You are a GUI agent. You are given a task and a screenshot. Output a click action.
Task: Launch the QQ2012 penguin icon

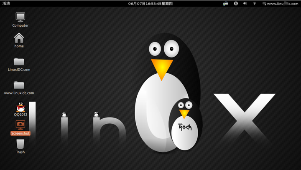click(x=20, y=107)
